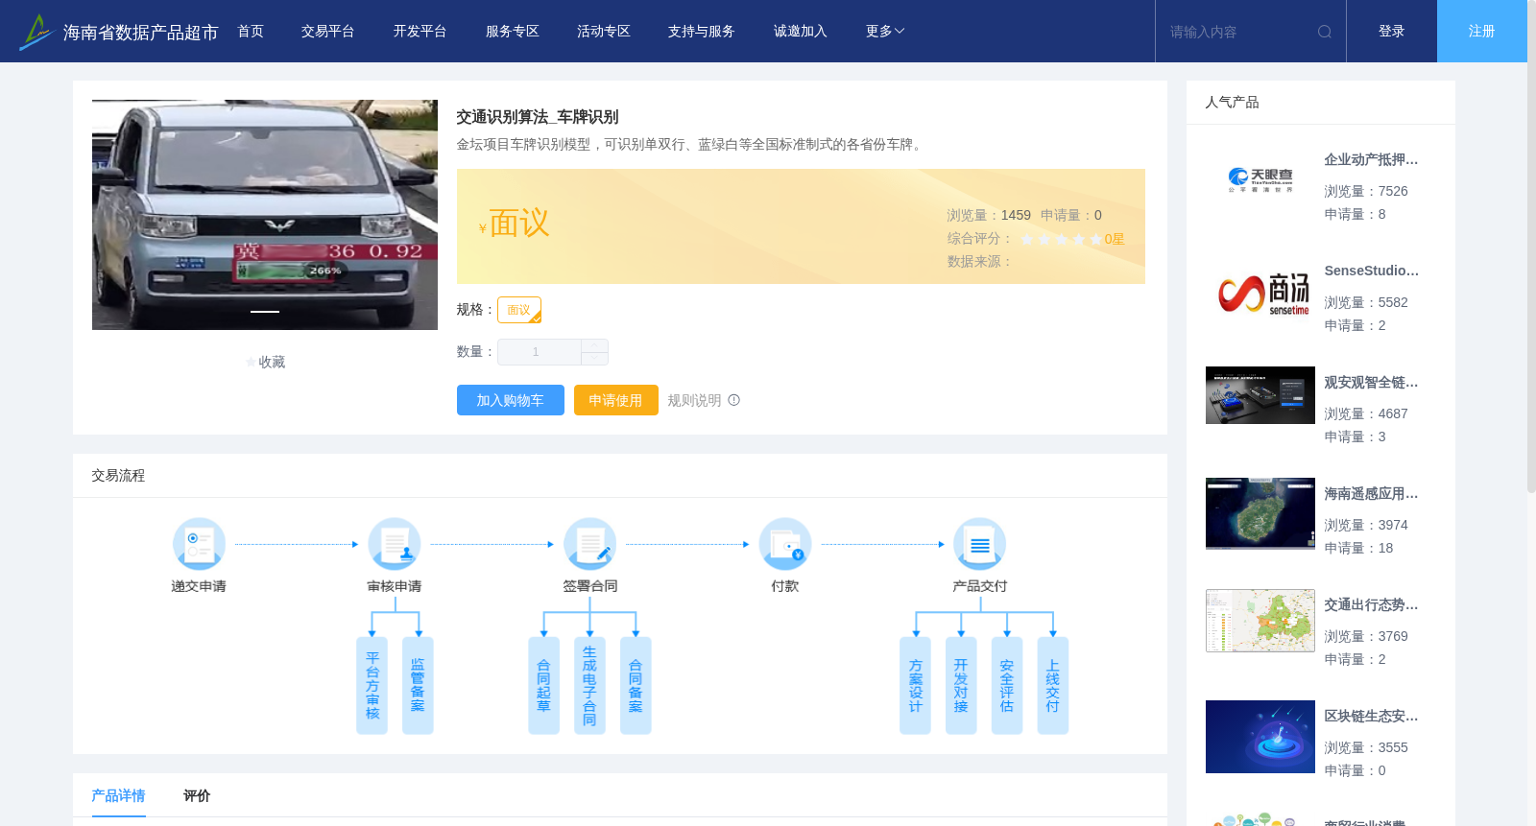
Task: Click the 递交申请 step icon
Action: tap(199, 544)
